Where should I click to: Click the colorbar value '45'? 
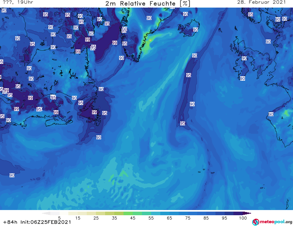tap(133, 218)
